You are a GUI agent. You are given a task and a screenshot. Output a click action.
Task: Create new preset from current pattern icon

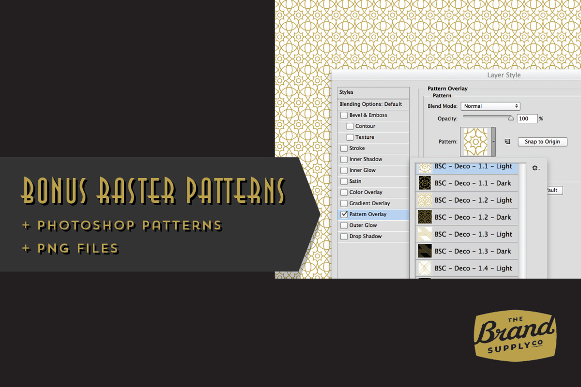507,142
